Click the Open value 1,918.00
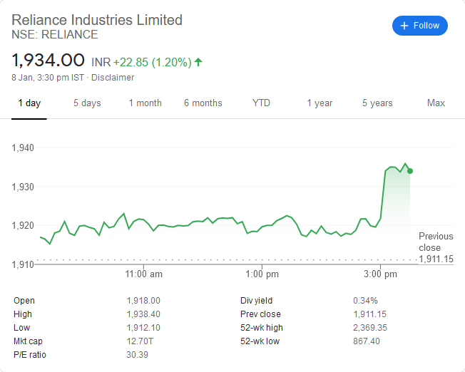465x372 pixels. tap(143, 301)
